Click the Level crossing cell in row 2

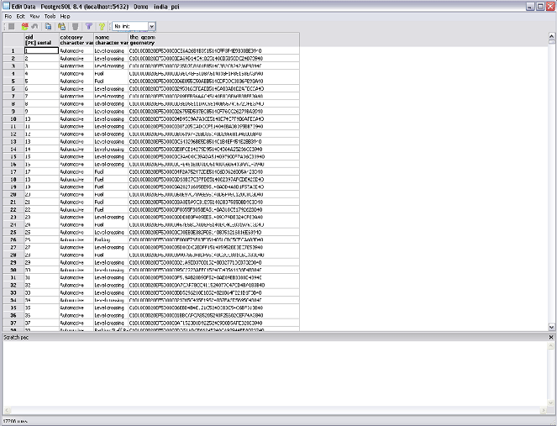[x=111, y=58]
